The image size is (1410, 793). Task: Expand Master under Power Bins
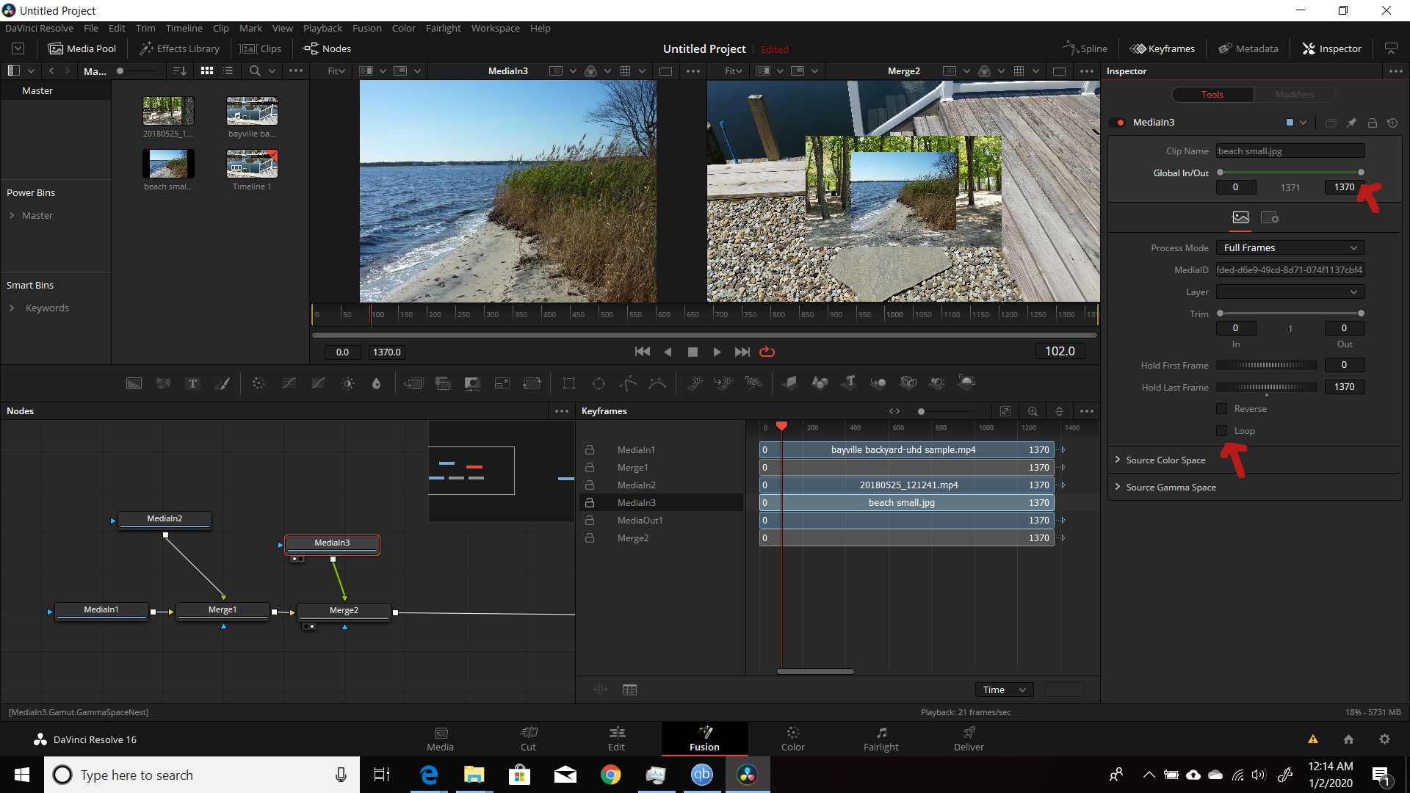click(12, 215)
